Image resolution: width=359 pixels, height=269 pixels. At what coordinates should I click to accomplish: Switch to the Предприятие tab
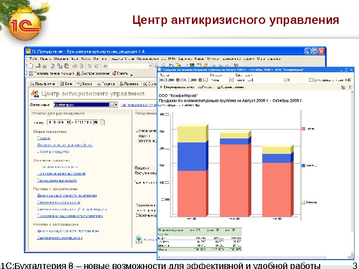(43, 84)
